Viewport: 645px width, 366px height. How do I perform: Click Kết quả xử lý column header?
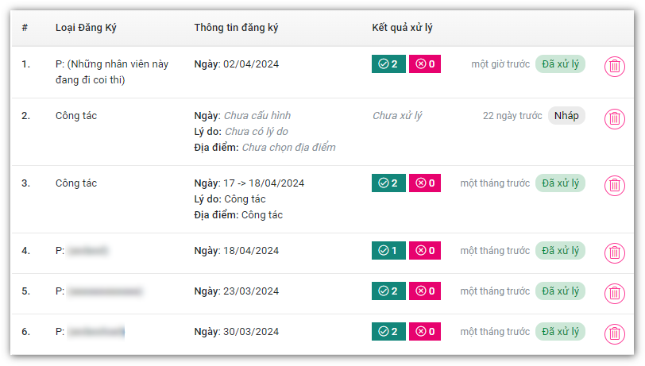coord(402,28)
